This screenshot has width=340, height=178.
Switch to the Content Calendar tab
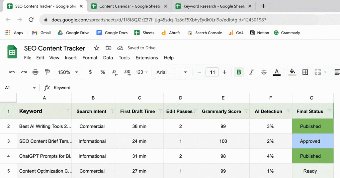129,6
